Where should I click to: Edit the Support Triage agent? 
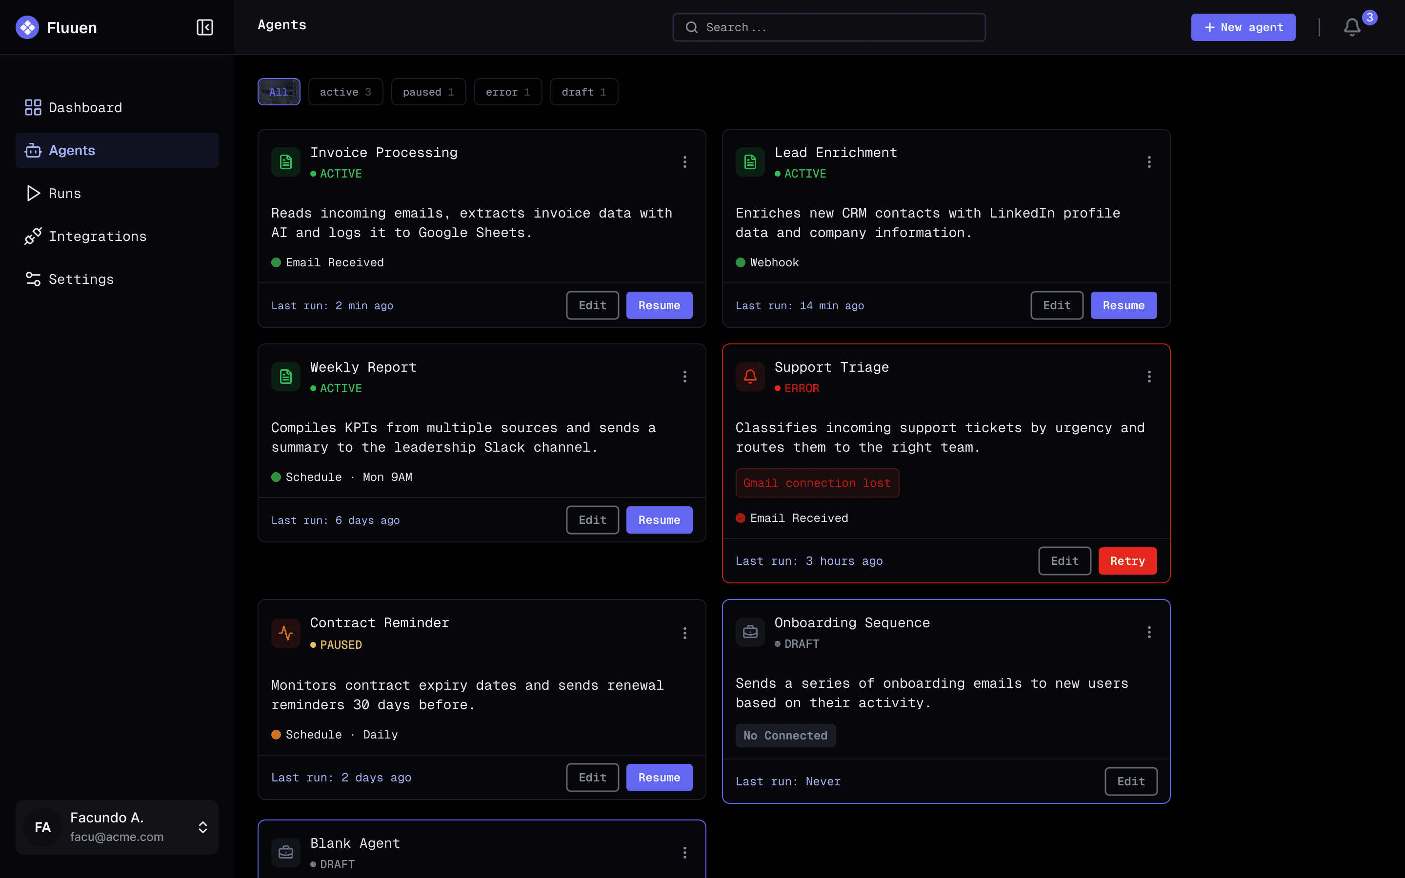[1064, 561]
